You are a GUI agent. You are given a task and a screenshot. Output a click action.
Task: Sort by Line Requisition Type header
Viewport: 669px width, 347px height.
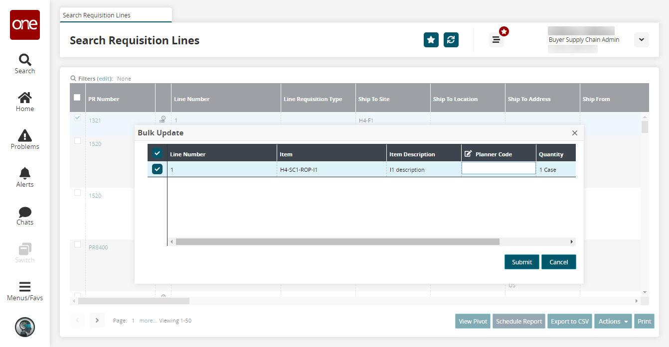point(318,99)
